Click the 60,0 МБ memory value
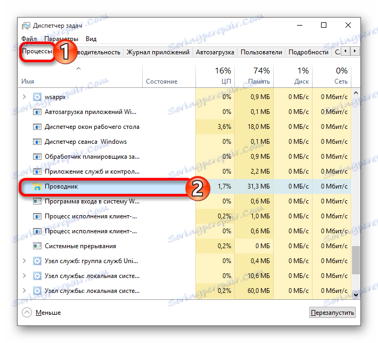 [x=259, y=291]
